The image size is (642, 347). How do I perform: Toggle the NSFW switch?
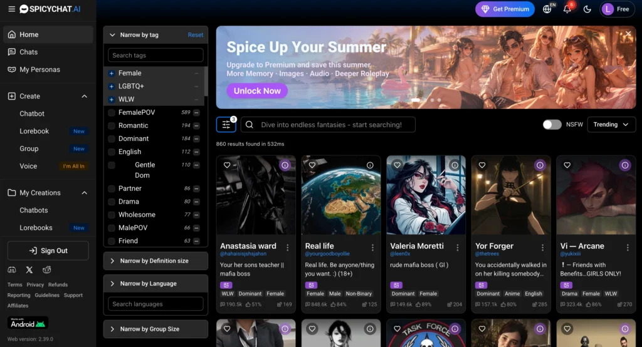pyautogui.click(x=552, y=125)
